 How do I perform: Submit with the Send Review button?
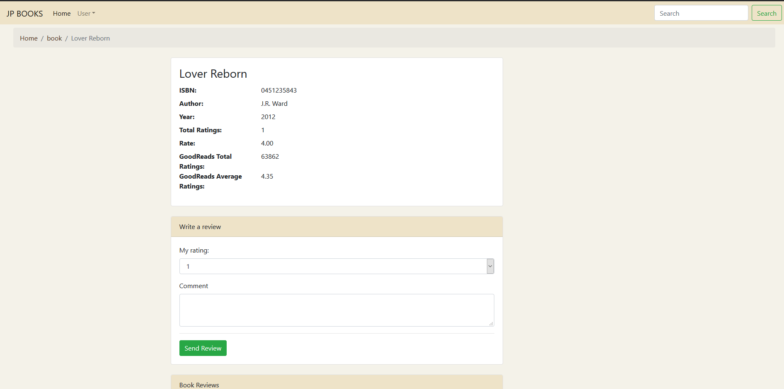click(x=203, y=348)
